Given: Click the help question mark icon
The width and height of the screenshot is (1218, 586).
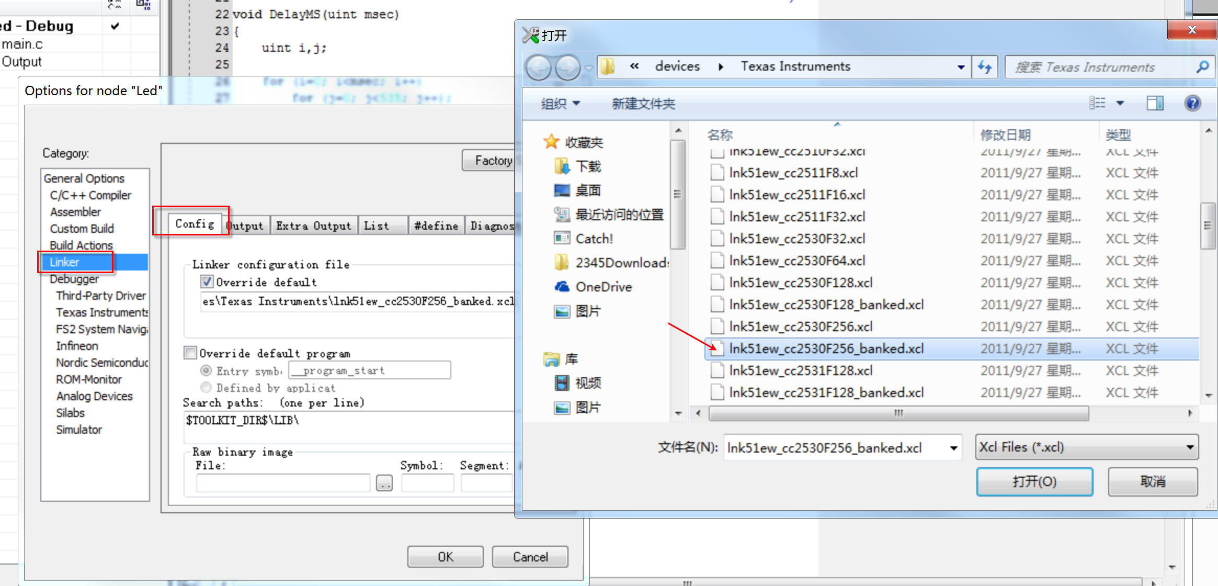Looking at the screenshot, I should point(1192,103).
